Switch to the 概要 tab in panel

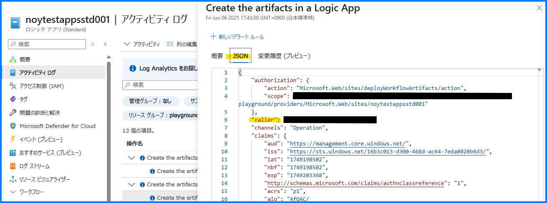click(217, 56)
